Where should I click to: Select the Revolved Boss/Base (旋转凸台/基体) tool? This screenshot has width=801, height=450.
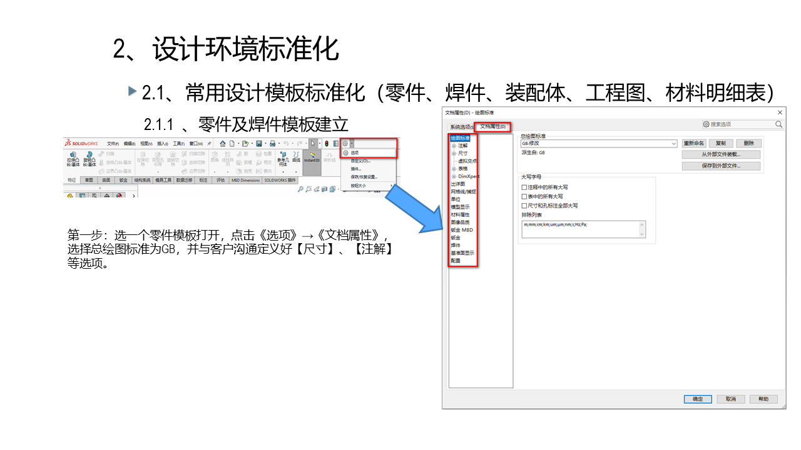89,160
